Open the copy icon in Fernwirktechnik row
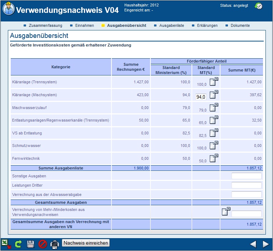 tap(214, 158)
